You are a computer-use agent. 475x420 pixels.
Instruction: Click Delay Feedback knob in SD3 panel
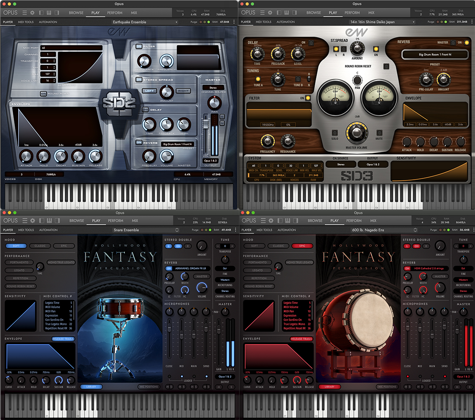(277, 54)
